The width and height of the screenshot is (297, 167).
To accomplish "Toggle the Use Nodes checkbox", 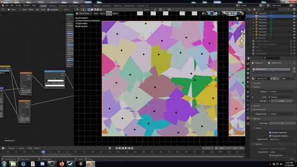I will [x=48, y=9].
